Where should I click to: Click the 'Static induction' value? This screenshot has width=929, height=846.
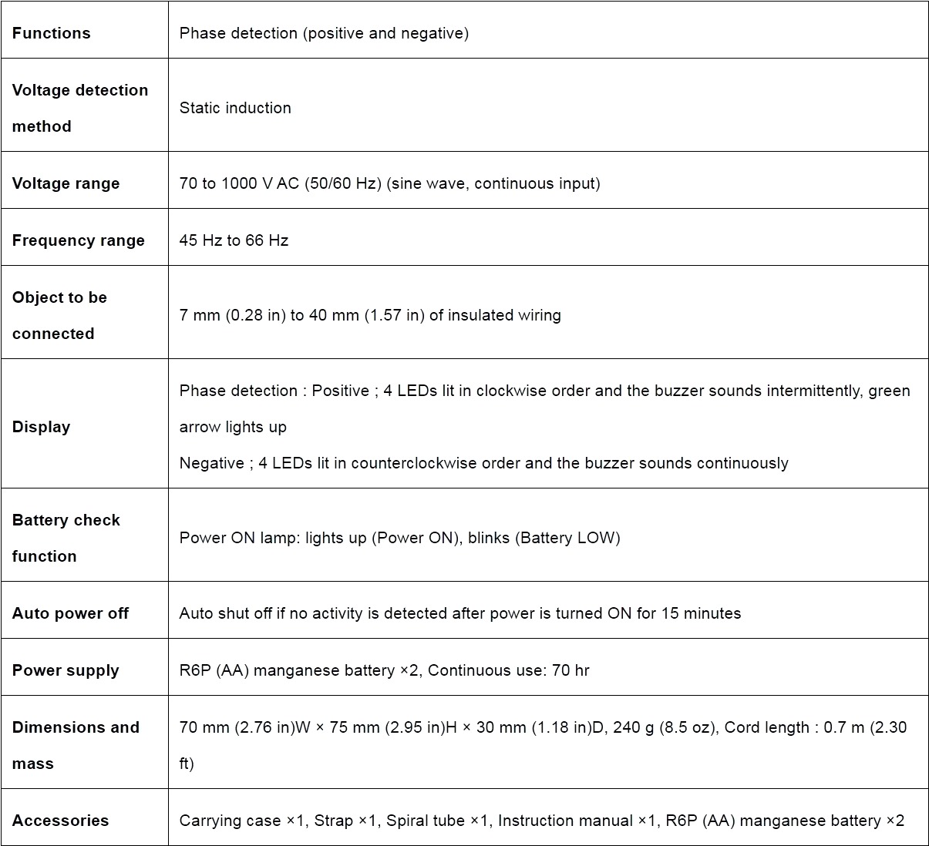point(235,108)
